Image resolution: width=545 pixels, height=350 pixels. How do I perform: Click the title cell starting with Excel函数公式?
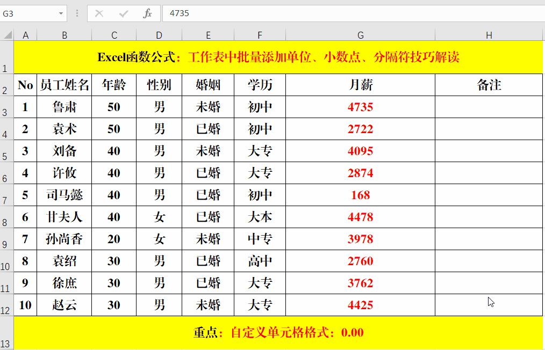(x=278, y=57)
